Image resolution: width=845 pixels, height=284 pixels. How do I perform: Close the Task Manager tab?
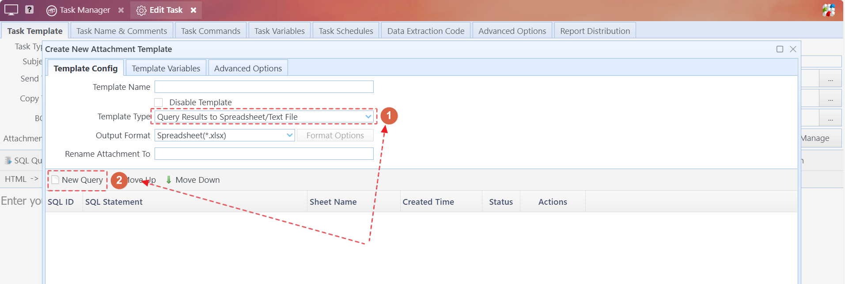tap(121, 10)
